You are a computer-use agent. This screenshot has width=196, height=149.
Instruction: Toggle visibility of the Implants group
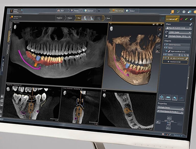(x=166, y=55)
